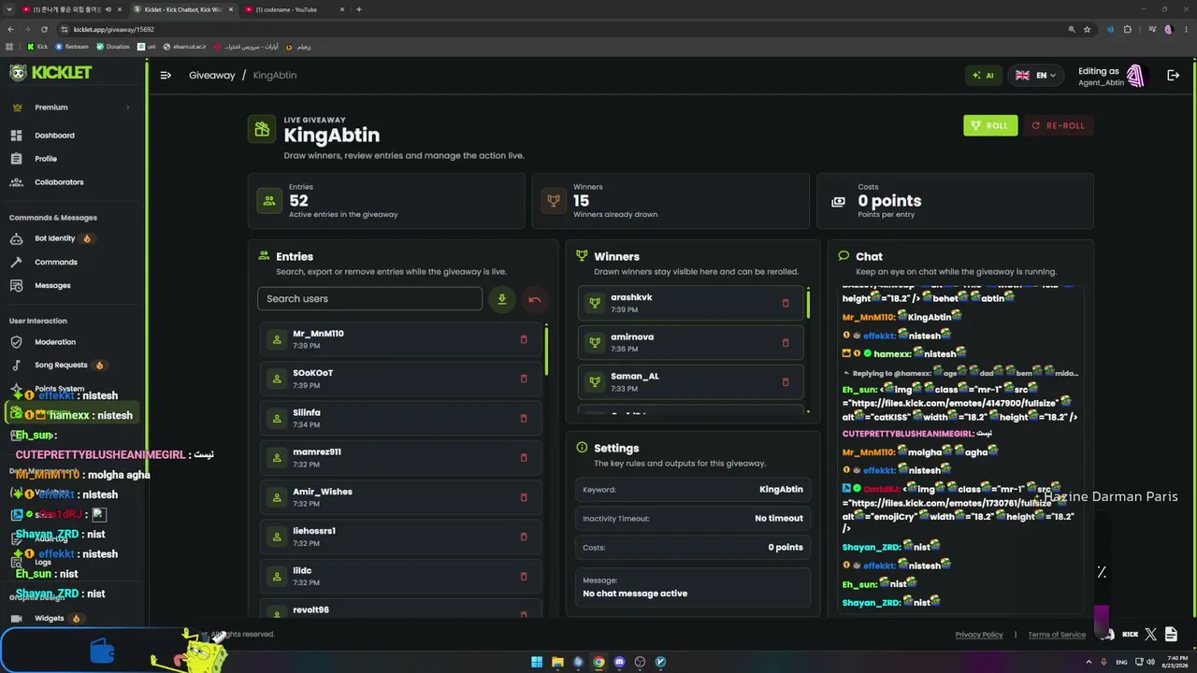Remove mamrez911 from entries
1197x673 pixels.
coord(524,458)
